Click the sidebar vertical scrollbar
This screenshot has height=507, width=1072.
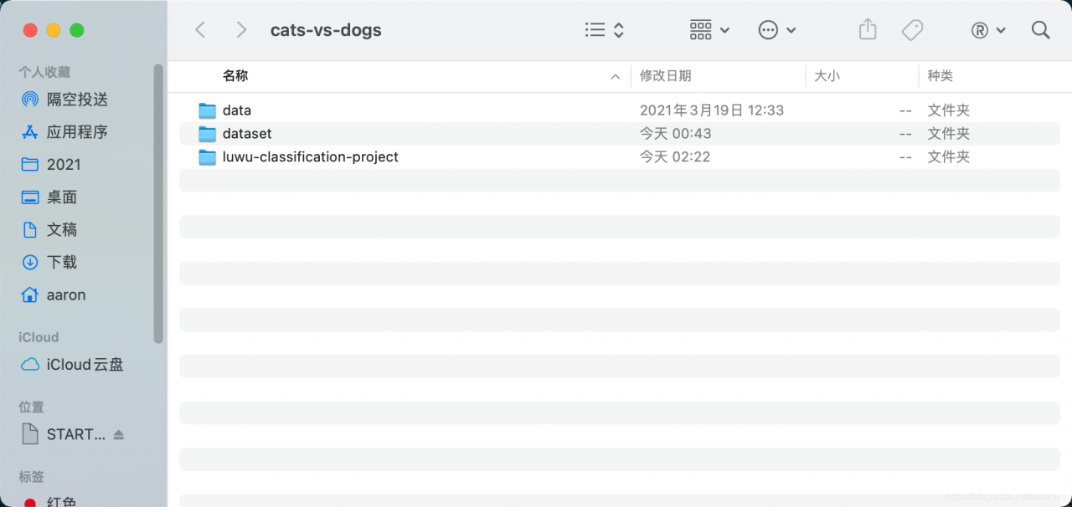coord(158,201)
